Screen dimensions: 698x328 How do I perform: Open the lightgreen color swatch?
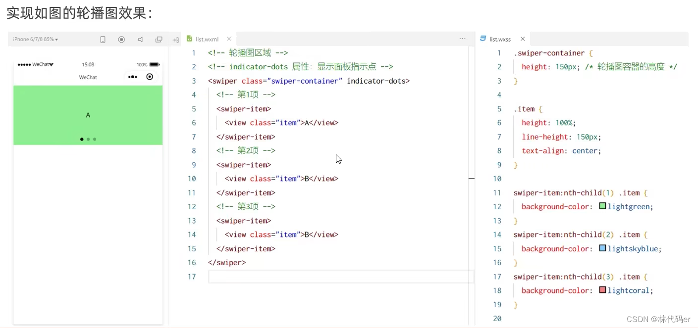point(602,206)
